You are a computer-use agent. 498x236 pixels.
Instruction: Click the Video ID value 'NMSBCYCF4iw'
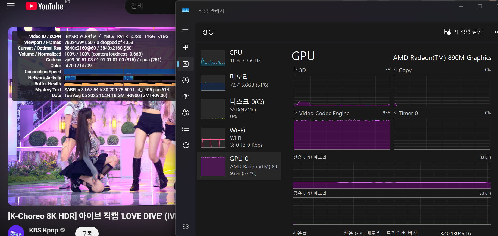click(81, 36)
